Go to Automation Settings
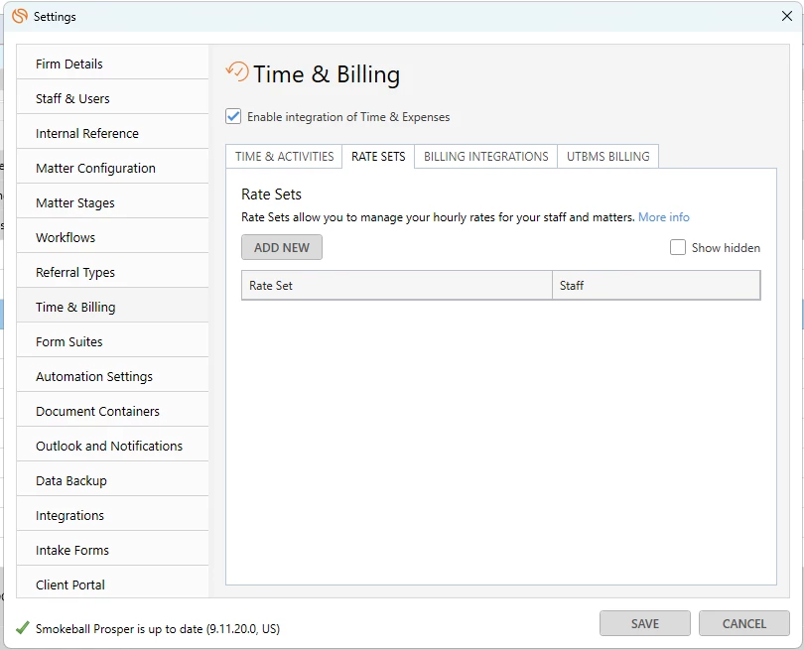Screen dimensions: 804x650 pos(112,376)
